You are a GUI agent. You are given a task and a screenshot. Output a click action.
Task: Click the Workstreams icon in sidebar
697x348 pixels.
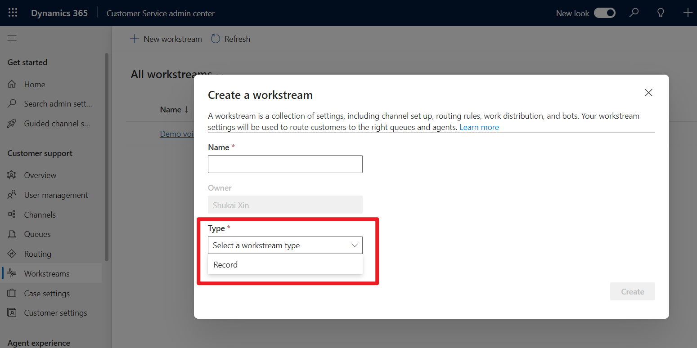[12, 274]
